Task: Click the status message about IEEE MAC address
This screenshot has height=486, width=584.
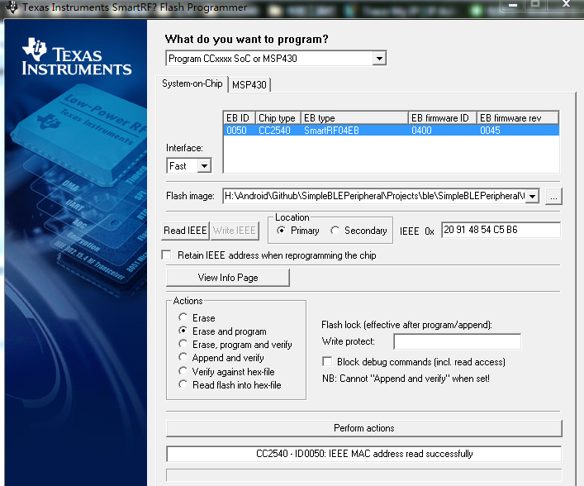Action: point(364,454)
